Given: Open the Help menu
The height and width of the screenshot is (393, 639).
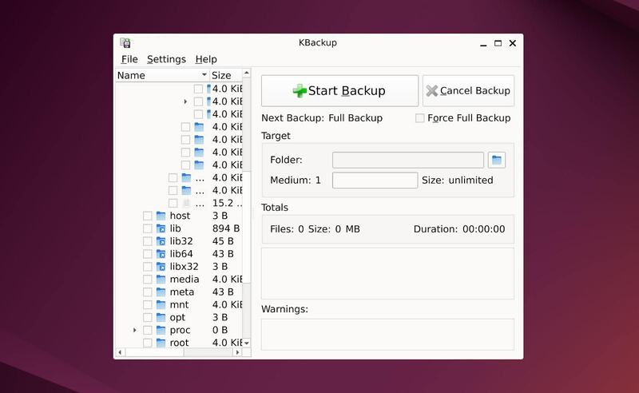Looking at the screenshot, I should coord(206,59).
